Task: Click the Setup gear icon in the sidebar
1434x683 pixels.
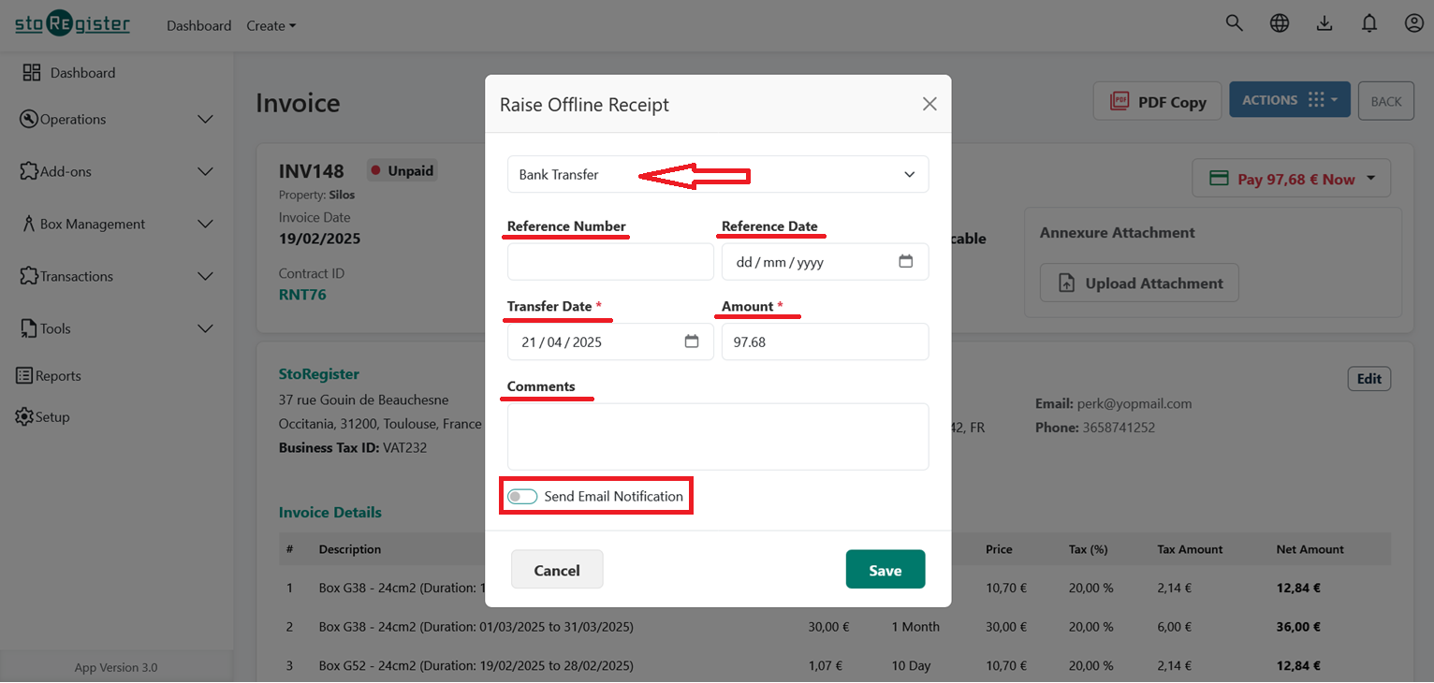Action: 25,416
